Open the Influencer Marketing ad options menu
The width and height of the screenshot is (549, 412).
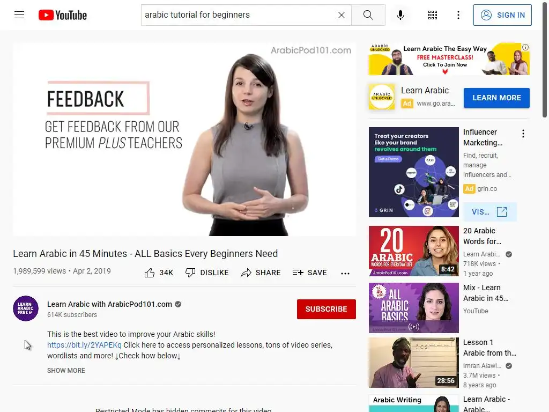[523, 134]
